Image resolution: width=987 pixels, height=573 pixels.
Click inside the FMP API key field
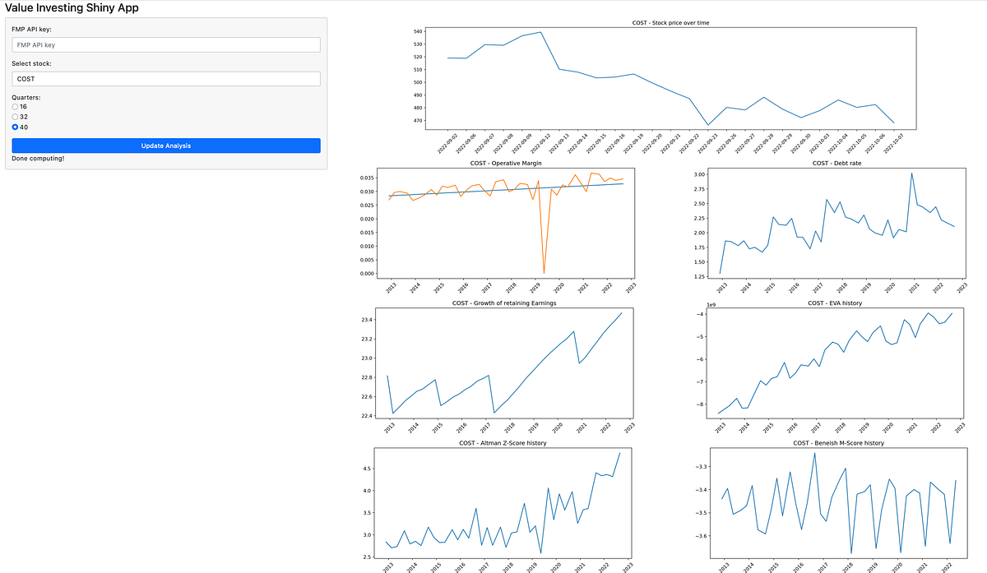(x=164, y=44)
